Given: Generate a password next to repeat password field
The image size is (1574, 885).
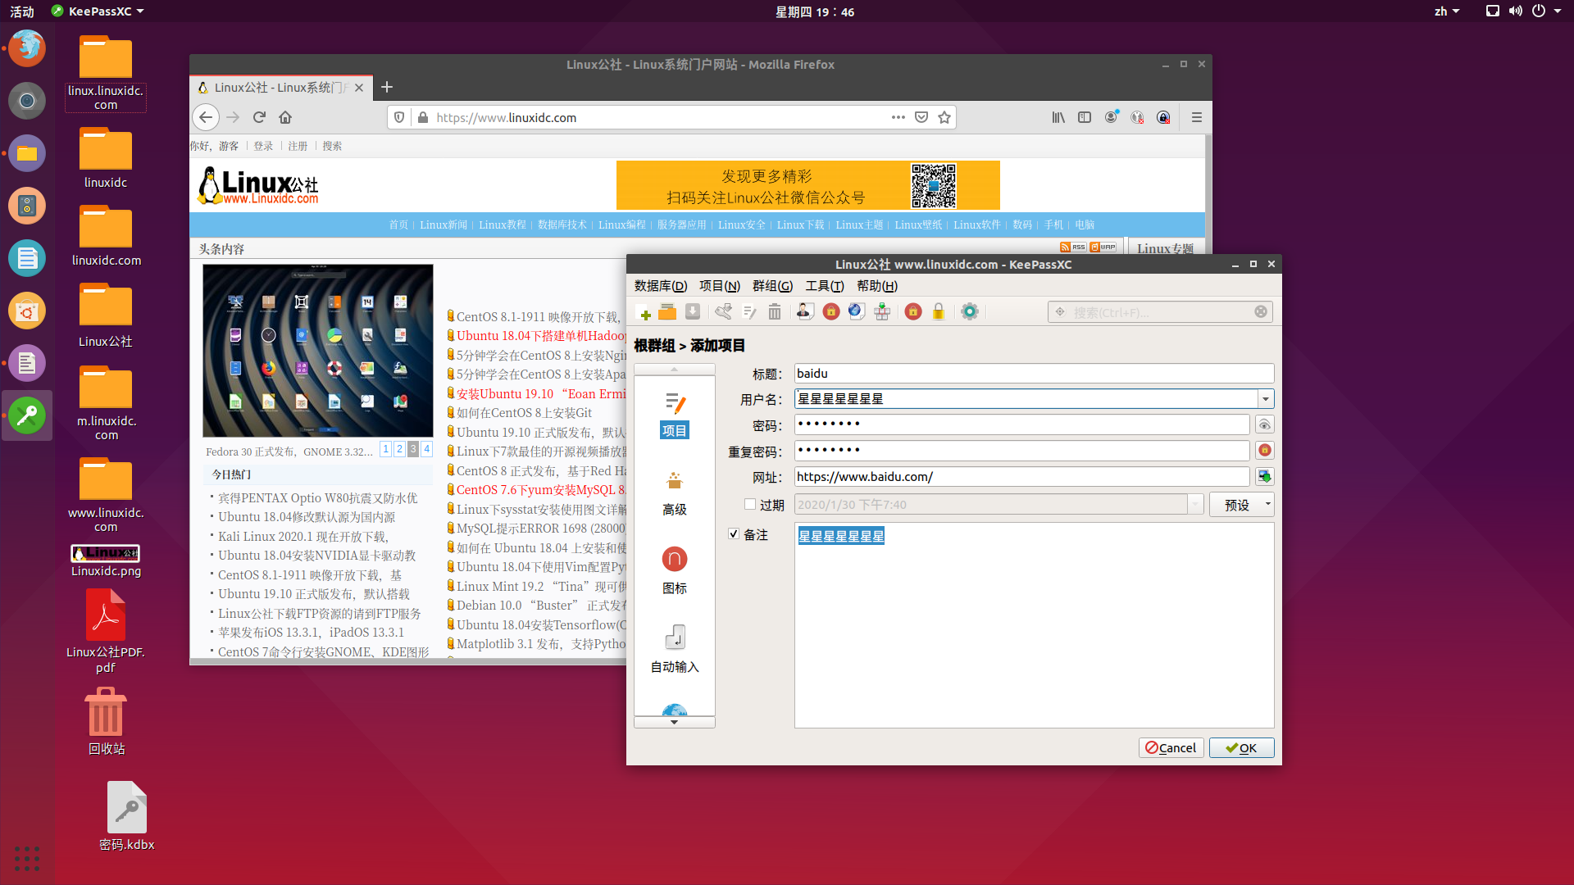Looking at the screenshot, I should click(x=1265, y=450).
